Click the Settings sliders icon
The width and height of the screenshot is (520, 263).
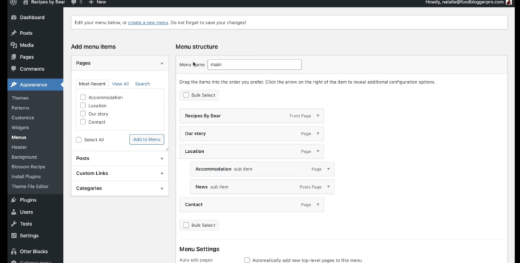tap(14, 236)
